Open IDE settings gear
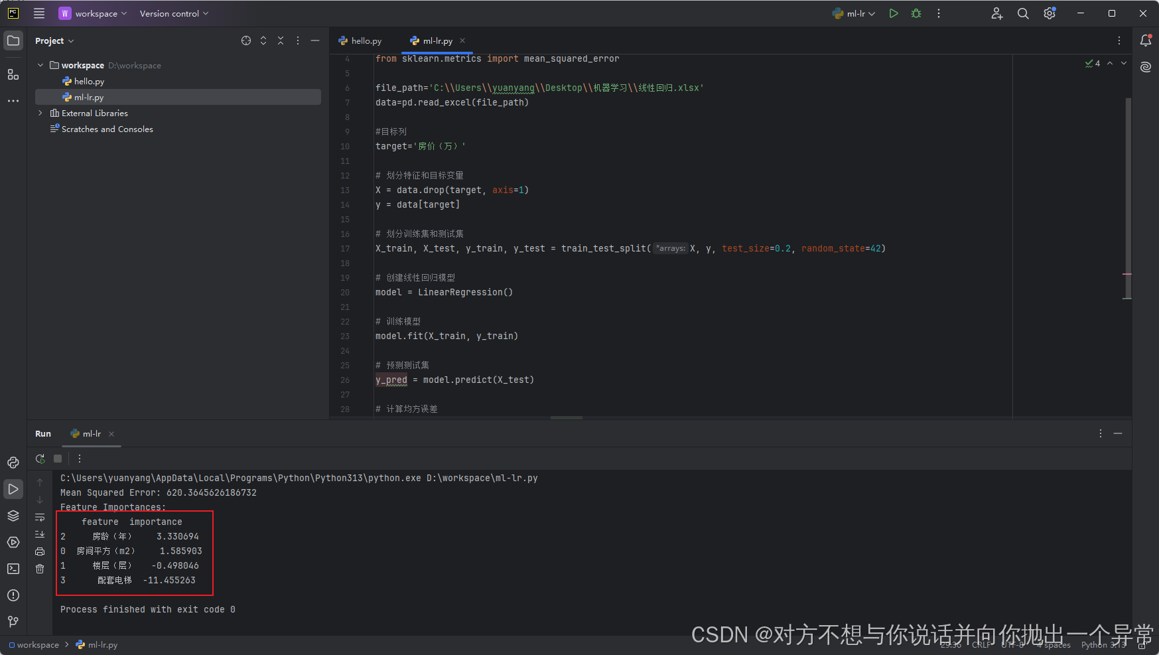 (1050, 13)
